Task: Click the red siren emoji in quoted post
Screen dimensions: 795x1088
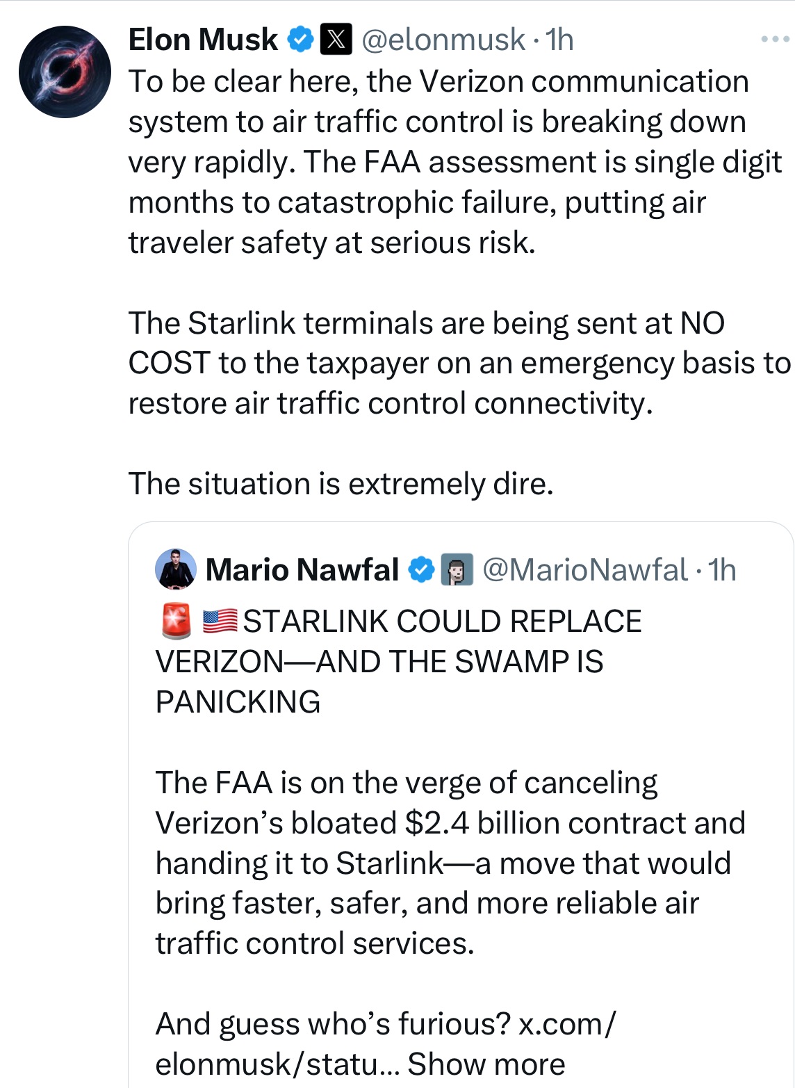Action: coord(176,621)
